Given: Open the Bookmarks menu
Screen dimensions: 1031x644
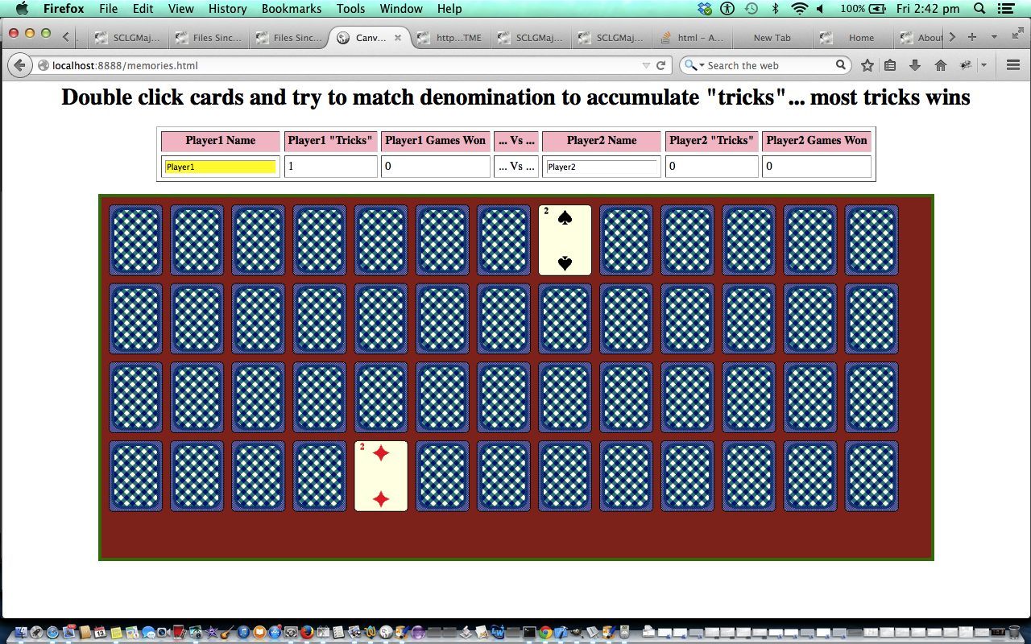Looking at the screenshot, I should click(x=291, y=9).
